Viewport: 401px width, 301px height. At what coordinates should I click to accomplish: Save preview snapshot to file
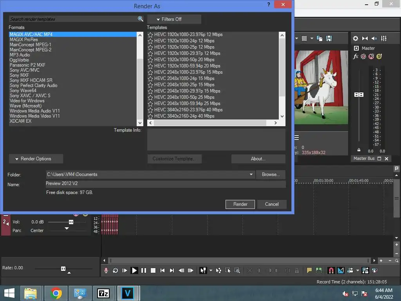329,38
